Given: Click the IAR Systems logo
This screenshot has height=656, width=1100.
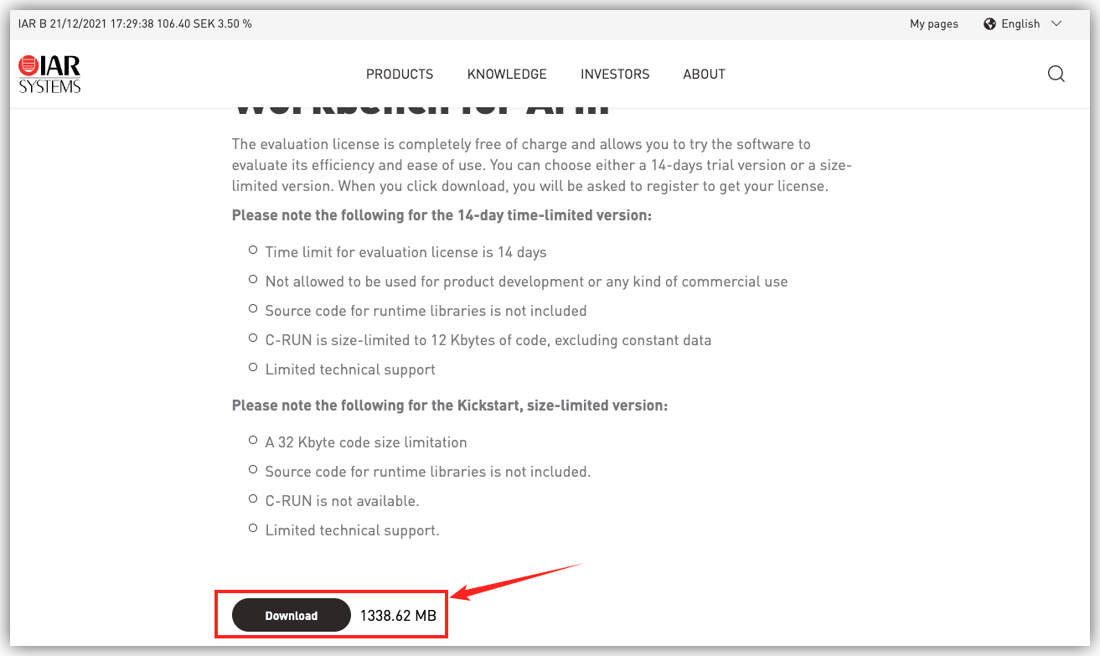Looking at the screenshot, I should (x=49, y=74).
